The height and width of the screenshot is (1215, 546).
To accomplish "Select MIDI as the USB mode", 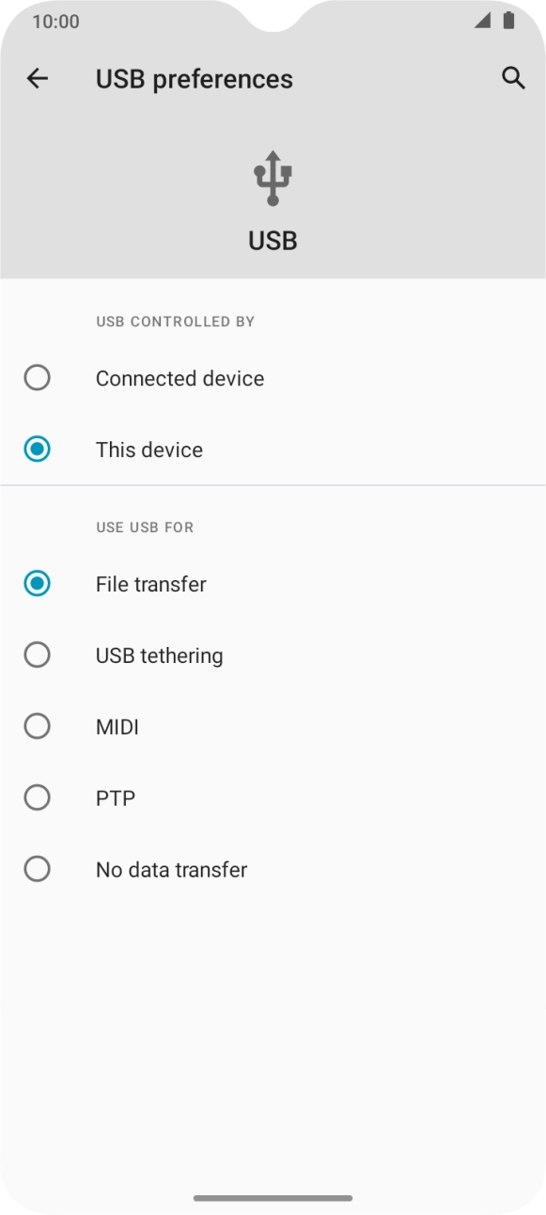I will click(x=38, y=726).
